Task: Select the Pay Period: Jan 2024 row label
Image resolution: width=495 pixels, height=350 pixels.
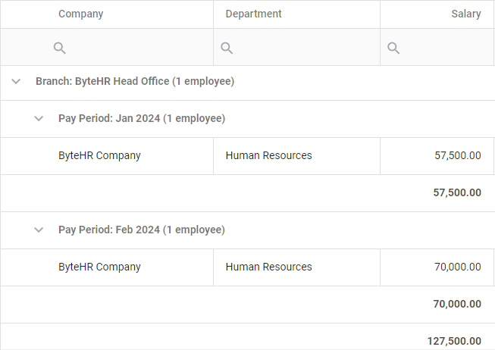Action: pos(142,119)
